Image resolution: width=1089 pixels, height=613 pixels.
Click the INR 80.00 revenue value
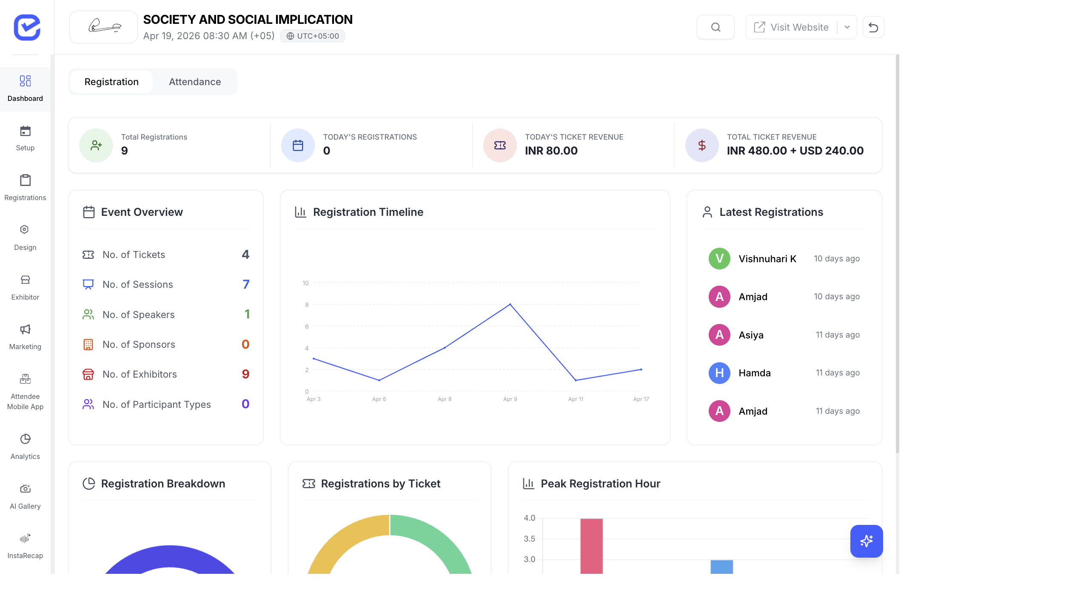tap(551, 151)
